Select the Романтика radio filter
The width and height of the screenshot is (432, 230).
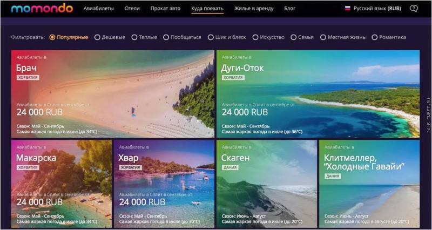click(x=389, y=37)
